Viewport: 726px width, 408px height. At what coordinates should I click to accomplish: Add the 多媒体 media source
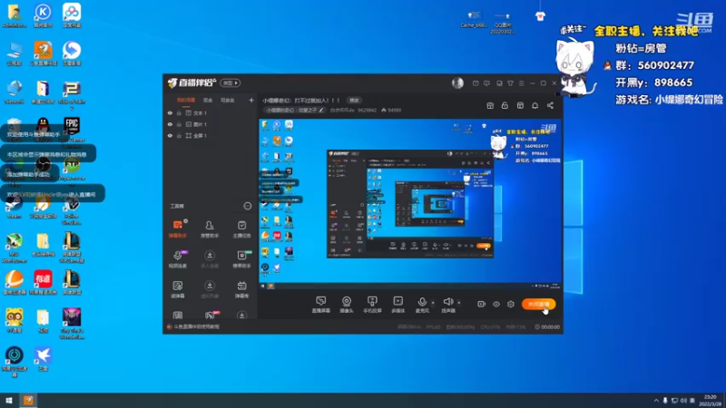click(397, 305)
